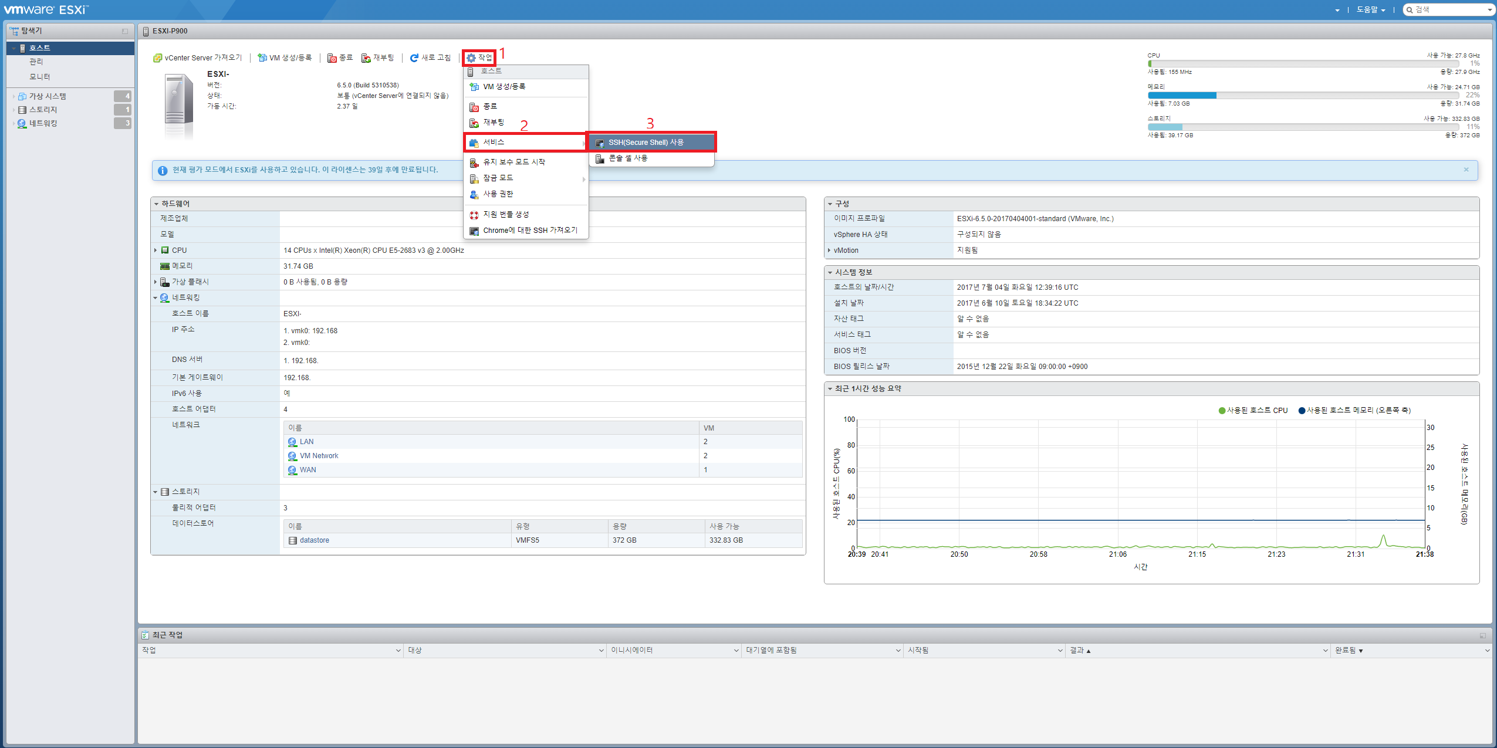Image resolution: width=1497 pixels, height=748 pixels.
Task: Open the search options dropdown arrow
Action: (x=1490, y=10)
